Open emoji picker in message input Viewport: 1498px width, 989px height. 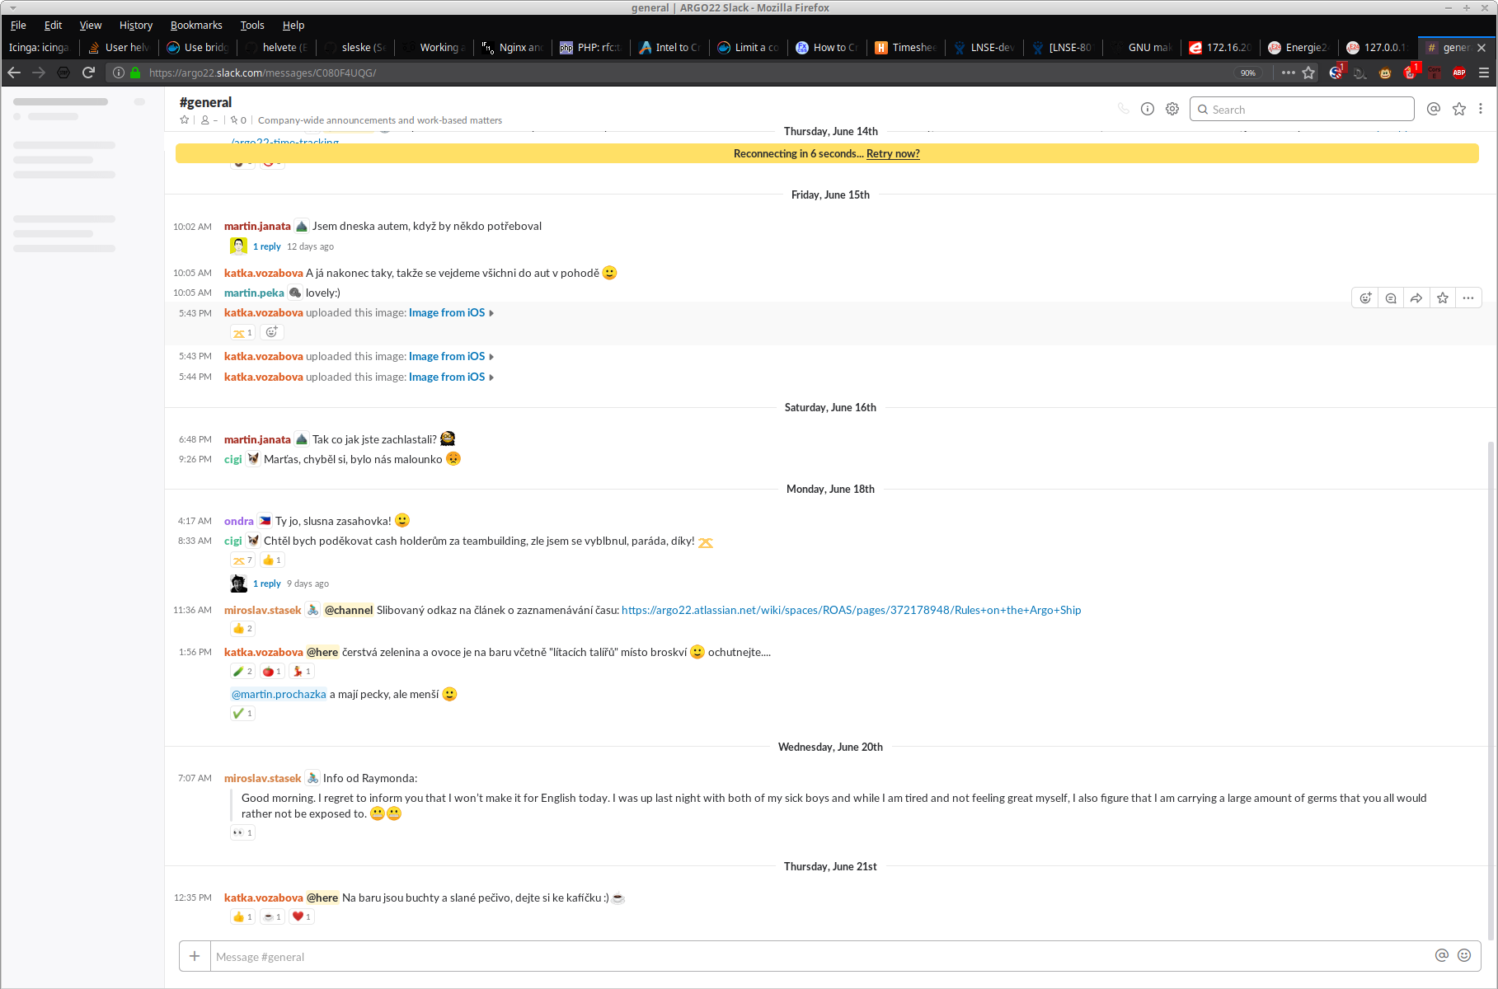click(x=1463, y=955)
